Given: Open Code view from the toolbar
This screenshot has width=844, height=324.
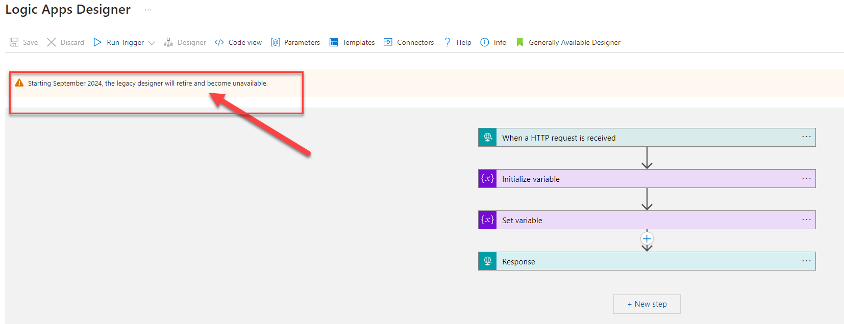Looking at the screenshot, I should pyautogui.click(x=238, y=42).
